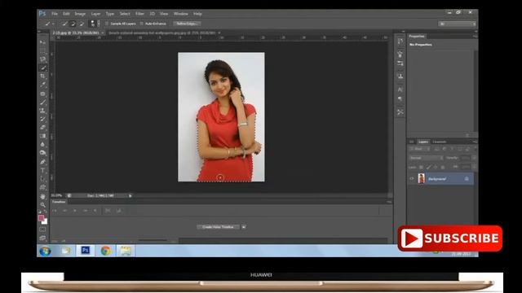The image size is (522, 293).
Task: Open the Select menu
Action: click(x=125, y=14)
